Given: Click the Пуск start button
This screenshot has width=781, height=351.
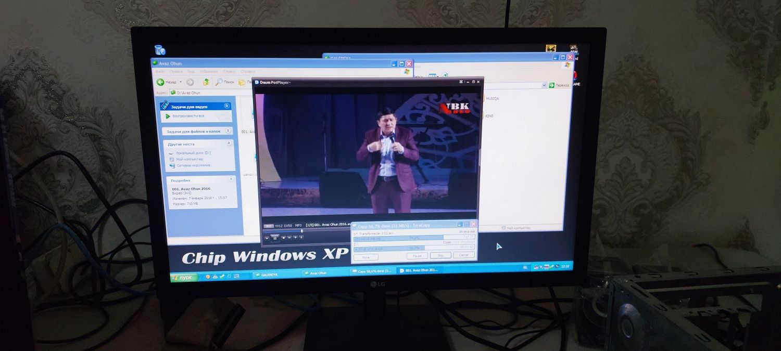Looking at the screenshot, I should [x=184, y=277].
